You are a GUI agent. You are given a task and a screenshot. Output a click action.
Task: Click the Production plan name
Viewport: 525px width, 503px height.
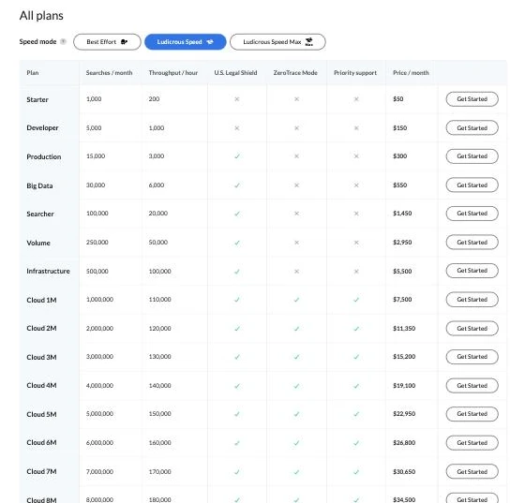(x=44, y=156)
